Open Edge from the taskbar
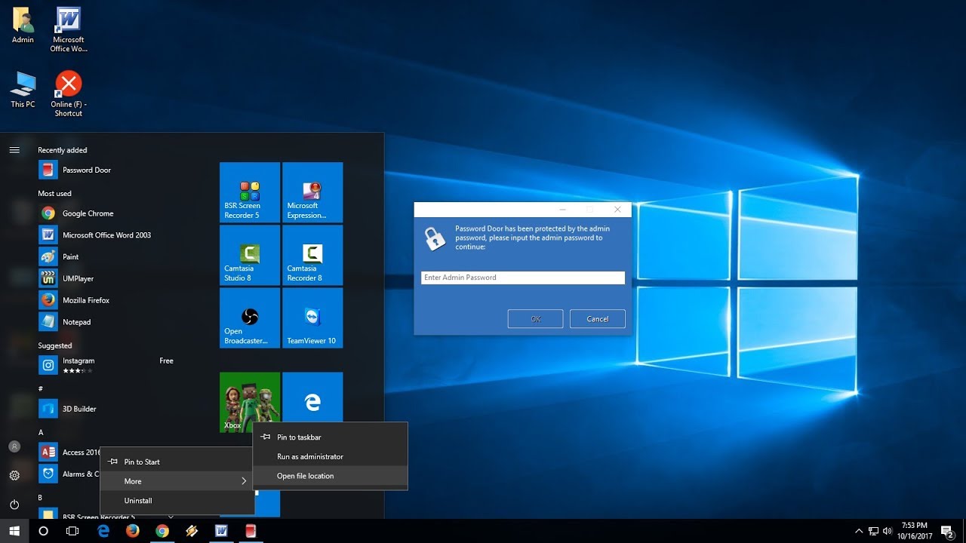 click(103, 531)
